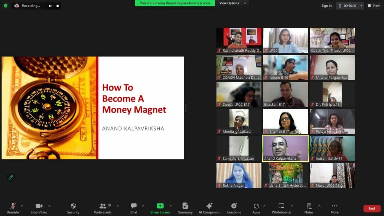Click the cloud Recording indicator
Screen dimensions: 384x216
27,6
